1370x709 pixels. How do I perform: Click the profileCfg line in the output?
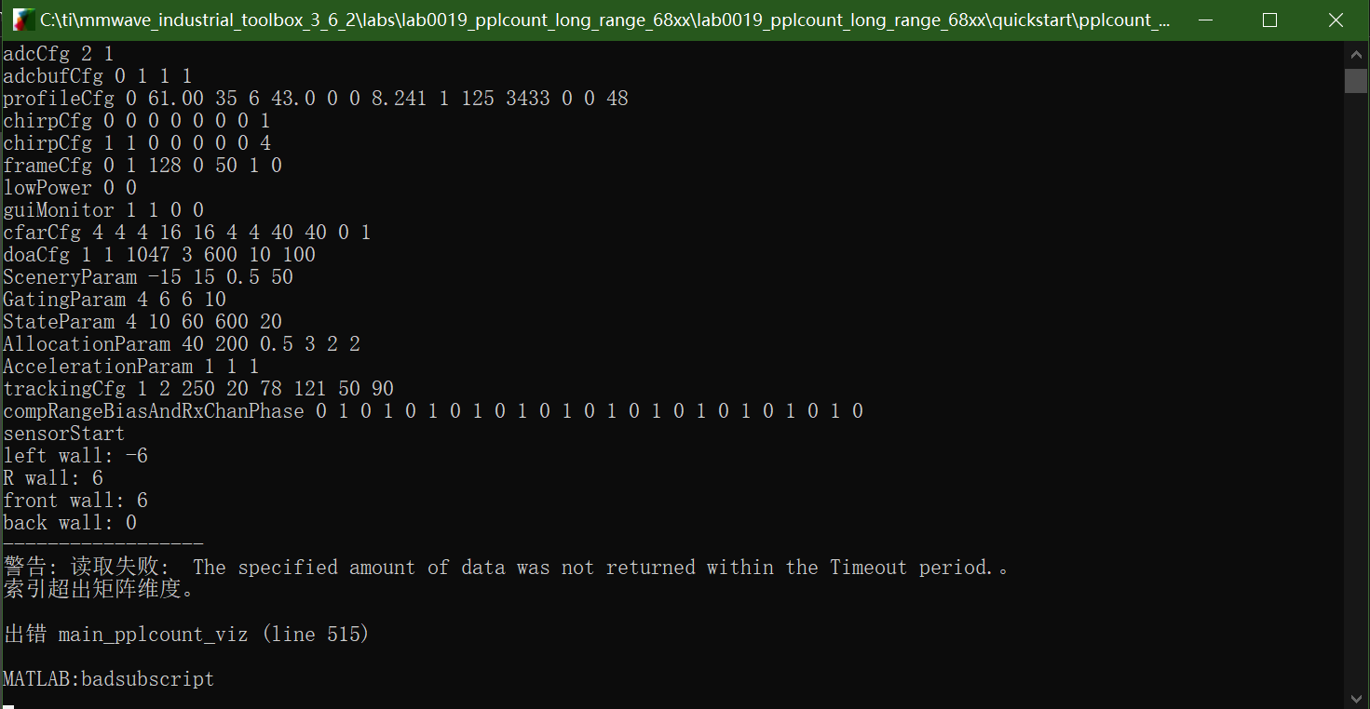[316, 98]
